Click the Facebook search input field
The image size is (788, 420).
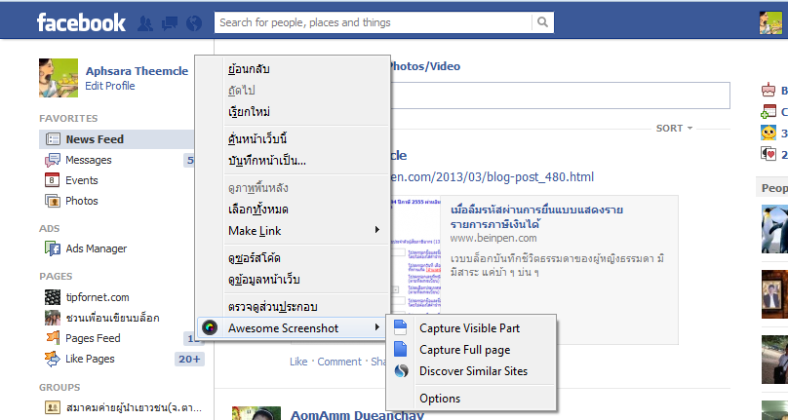(x=373, y=22)
